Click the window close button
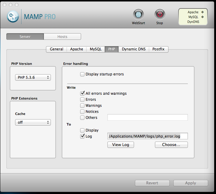Screen dimensions: 216x194 (4, 5)
